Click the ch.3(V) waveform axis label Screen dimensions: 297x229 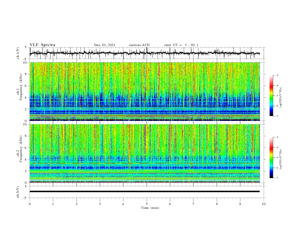click(x=18, y=192)
